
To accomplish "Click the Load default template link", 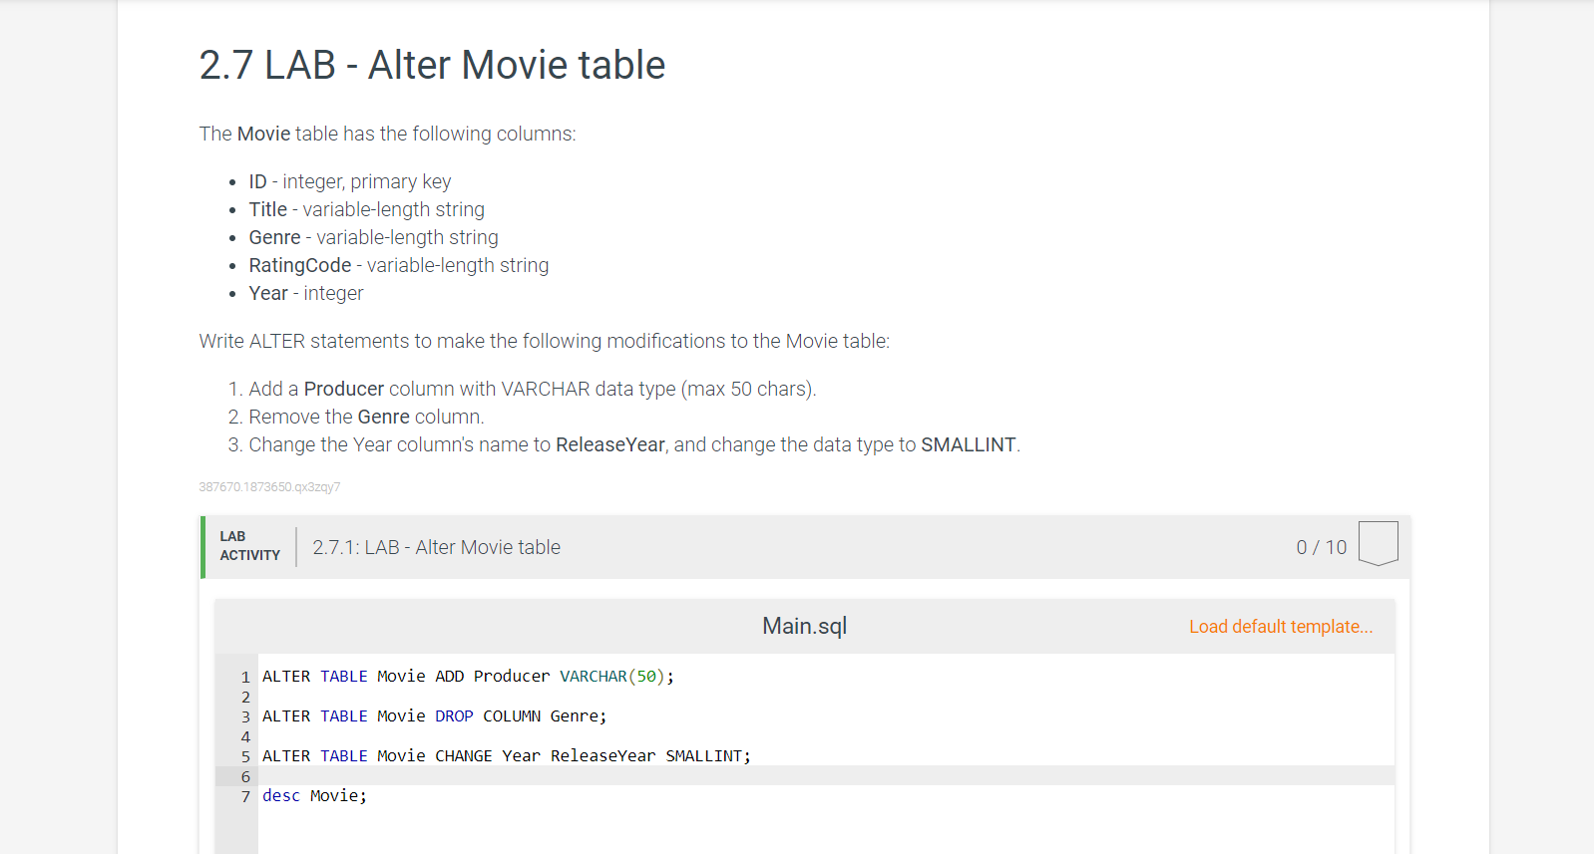I will (x=1280, y=627).
